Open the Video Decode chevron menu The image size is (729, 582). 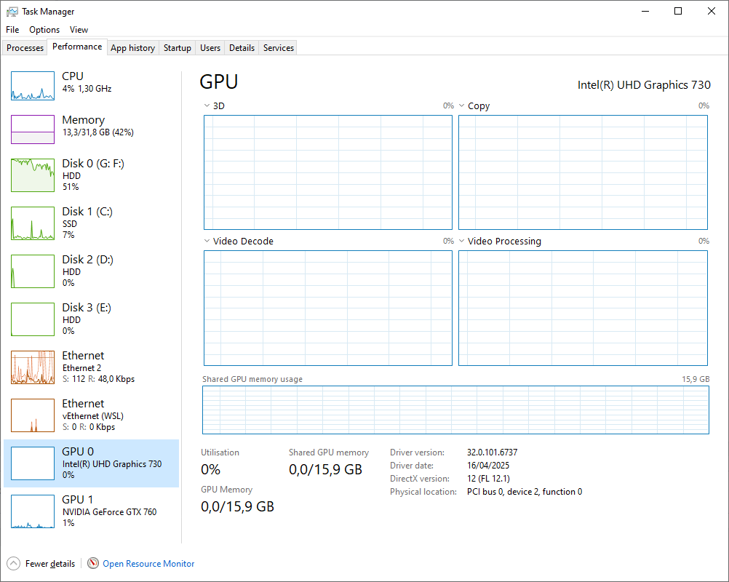[x=207, y=241]
